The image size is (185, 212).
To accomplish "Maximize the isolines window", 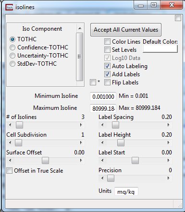I will [154, 5].
